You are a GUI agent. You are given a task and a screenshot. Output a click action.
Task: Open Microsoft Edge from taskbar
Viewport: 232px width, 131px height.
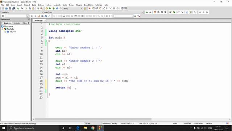click(78, 128)
